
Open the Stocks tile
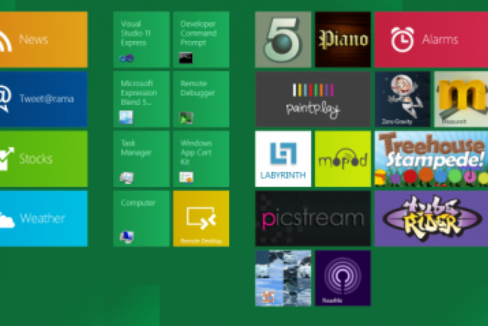pos(44,159)
